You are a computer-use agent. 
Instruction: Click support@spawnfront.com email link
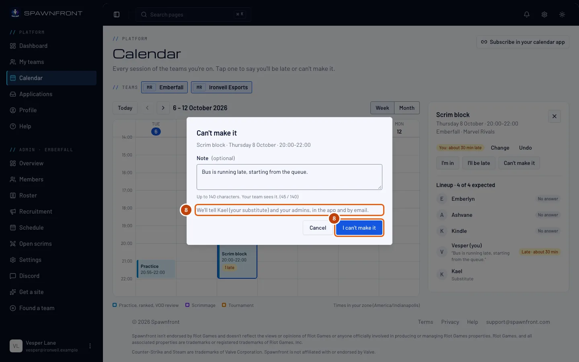coord(518,322)
